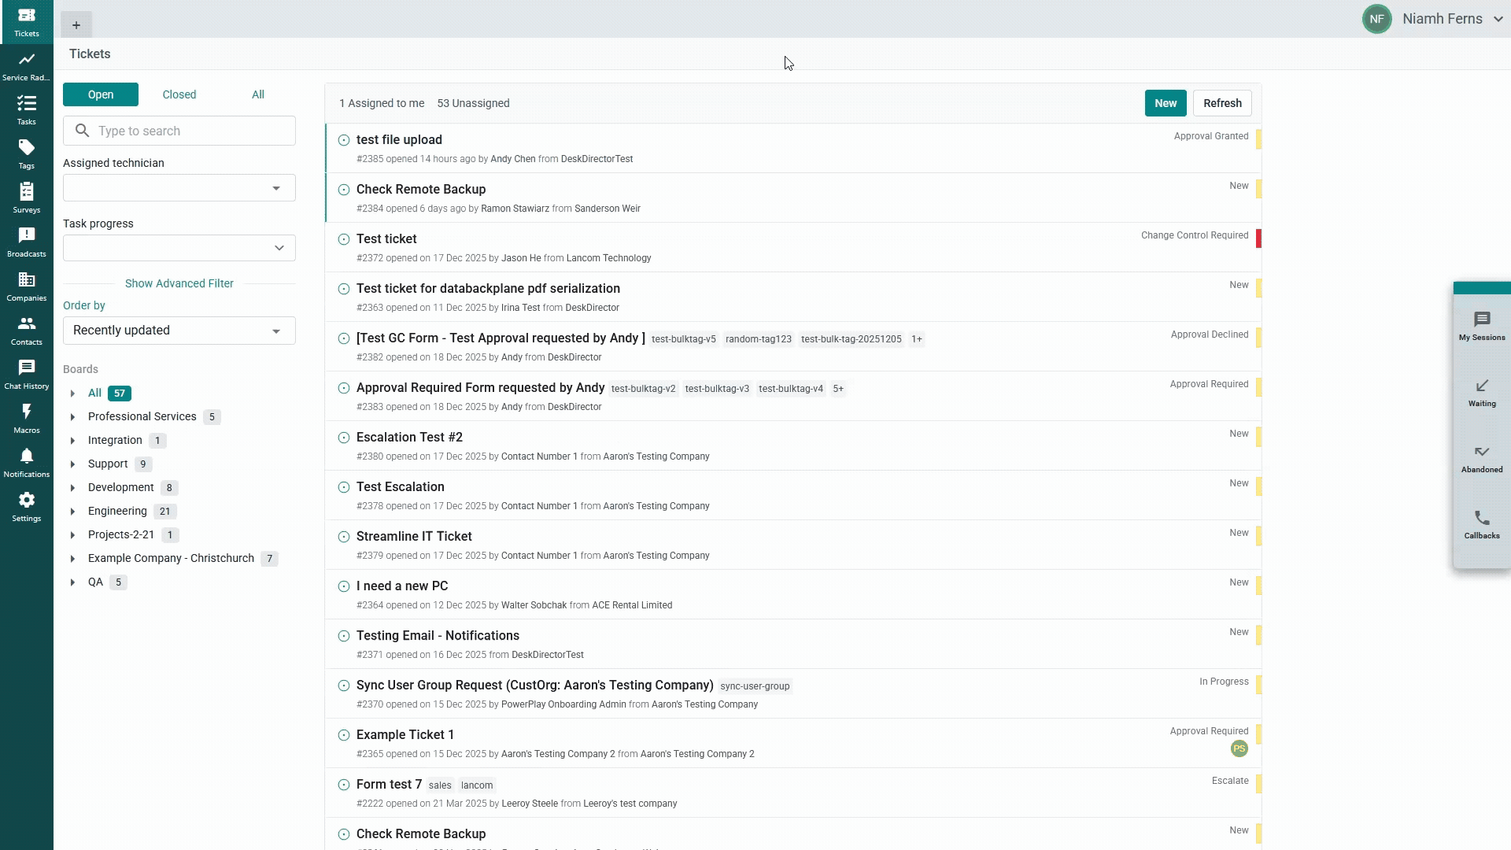Expand the Engineering board tree
This screenshot has height=850, width=1511.
coord(72,512)
